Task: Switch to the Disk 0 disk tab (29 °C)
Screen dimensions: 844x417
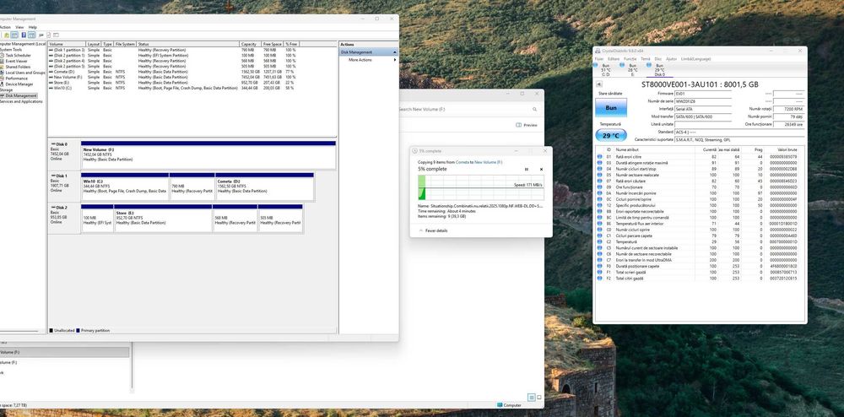Action: click(x=659, y=70)
